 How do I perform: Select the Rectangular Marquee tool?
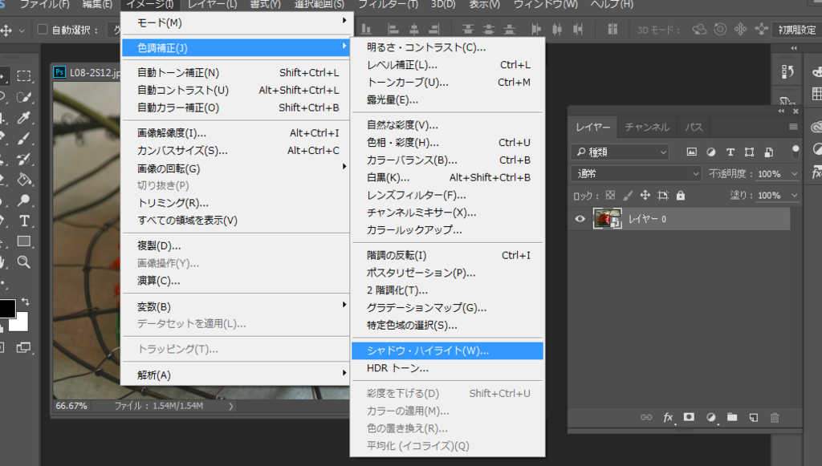coord(23,76)
